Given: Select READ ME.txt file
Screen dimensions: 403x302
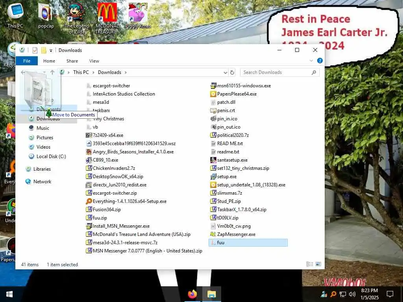Looking at the screenshot, I should click(226, 143).
